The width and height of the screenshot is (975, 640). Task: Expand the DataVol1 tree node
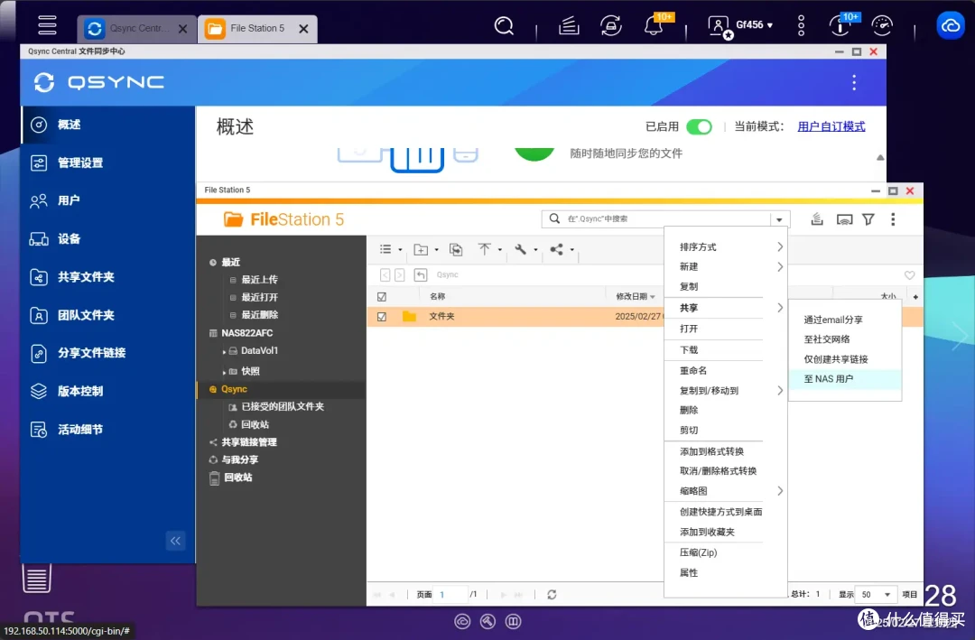[224, 351]
